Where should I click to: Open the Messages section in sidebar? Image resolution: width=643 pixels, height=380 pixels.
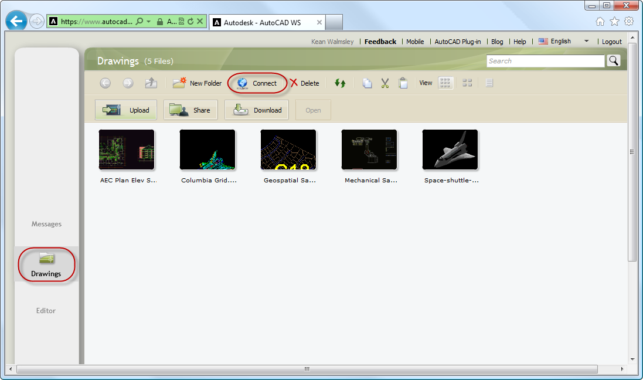tap(46, 224)
